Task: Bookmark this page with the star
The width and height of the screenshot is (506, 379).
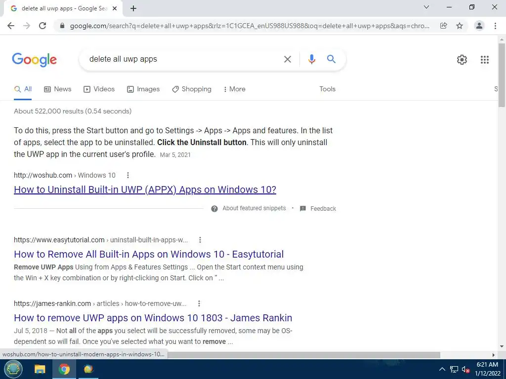Action: (460, 26)
